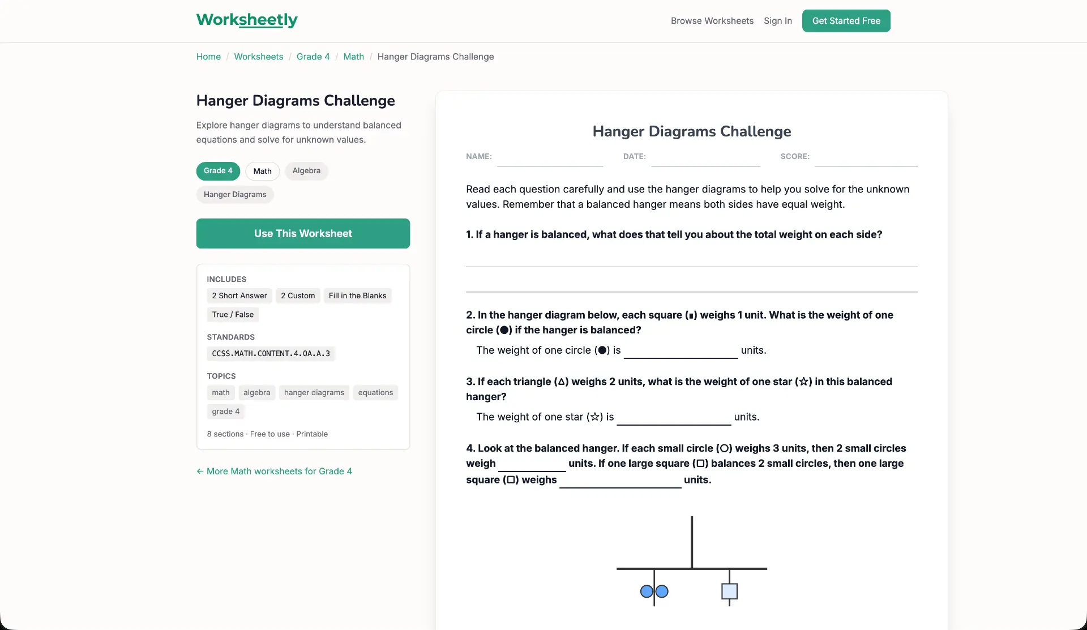Image resolution: width=1087 pixels, height=630 pixels.
Task: Select the Hanger Diagrams tag
Action: coord(235,195)
